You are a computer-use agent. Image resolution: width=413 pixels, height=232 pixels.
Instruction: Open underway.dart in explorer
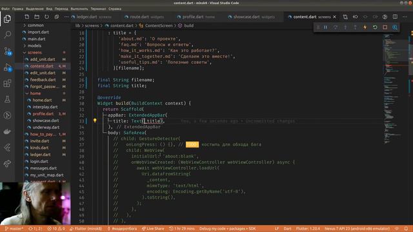(x=46, y=127)
